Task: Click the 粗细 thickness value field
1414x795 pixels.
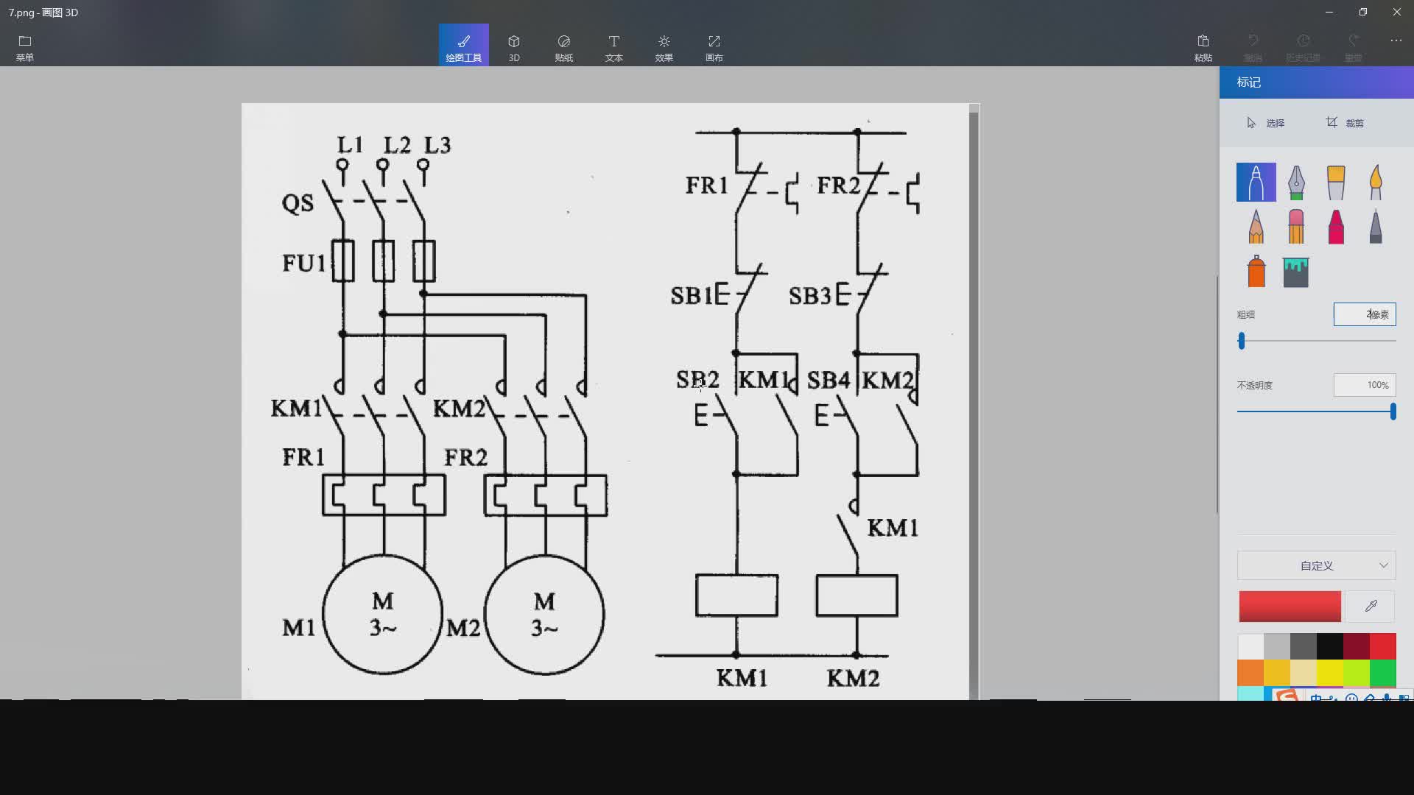Action: point(1365,314)
